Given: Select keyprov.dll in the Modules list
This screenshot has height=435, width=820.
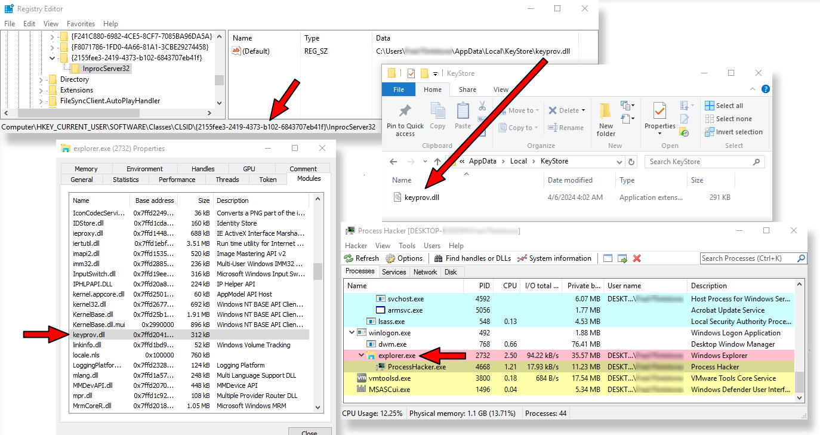Looking at the screenshot, I should pyautogui.click(x=189, y=335).
